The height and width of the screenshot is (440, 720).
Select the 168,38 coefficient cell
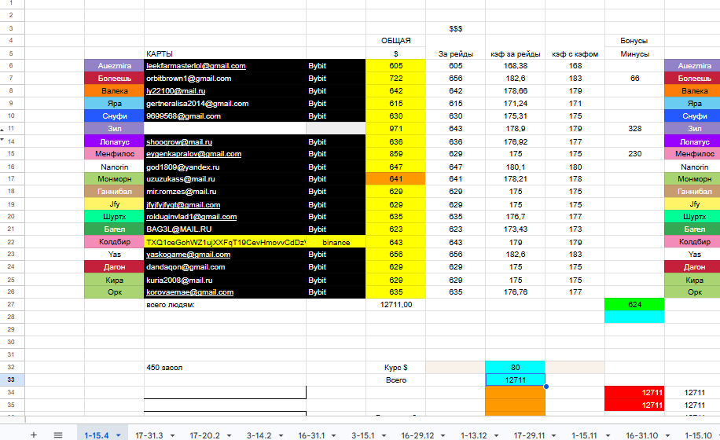(x=515, y=66)
